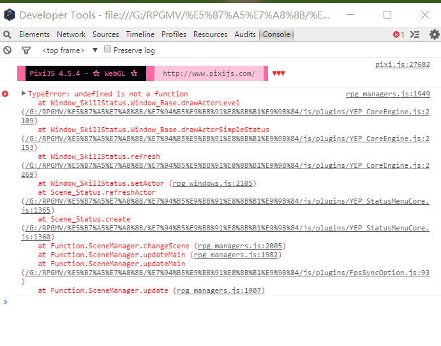441x346 pixels.
Task: Open the Resources tab
Action: tap(211, 34)
